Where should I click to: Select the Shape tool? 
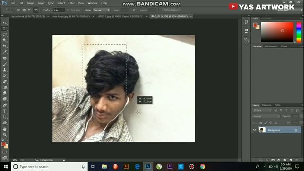[5, 123]
